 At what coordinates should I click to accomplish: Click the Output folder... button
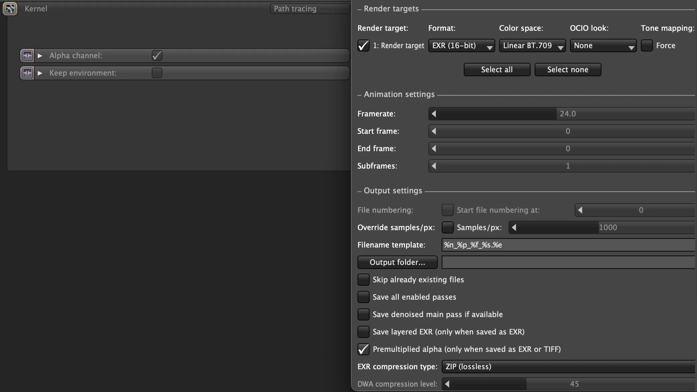click(397, 262)
